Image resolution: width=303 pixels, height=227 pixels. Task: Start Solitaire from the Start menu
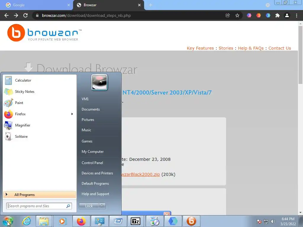tap(40, 137)
